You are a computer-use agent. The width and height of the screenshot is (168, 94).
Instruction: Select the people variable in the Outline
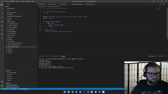(x=10, y=75)
